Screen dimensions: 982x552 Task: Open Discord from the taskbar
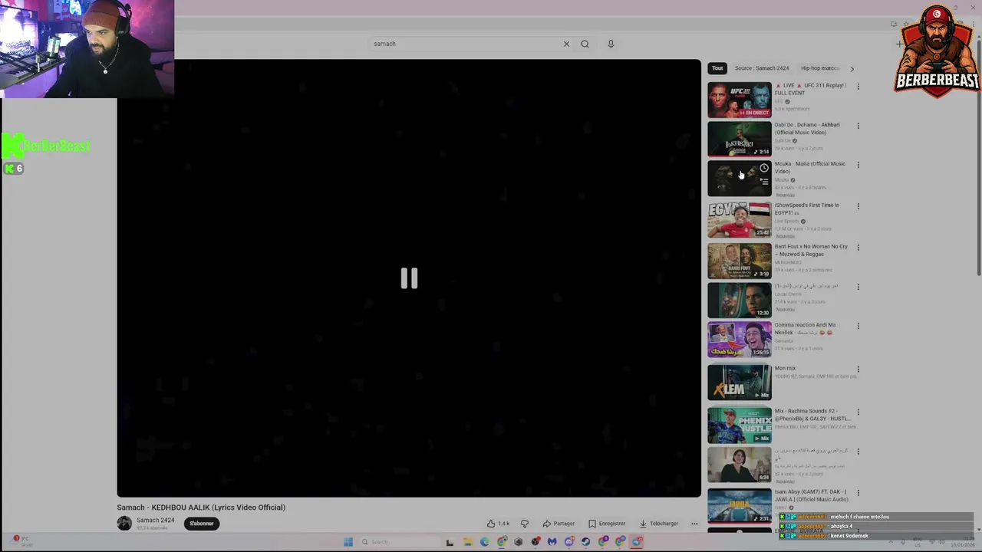(569, 542)
